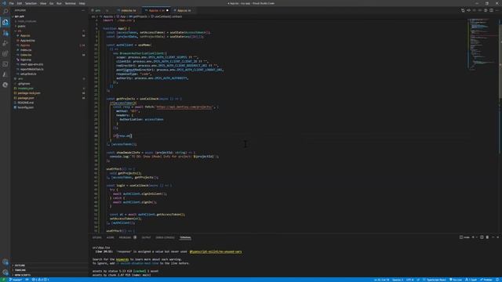Click the errors and warnings status indicator
Viewport: 502px width, 282px height.
coord(40,280)
